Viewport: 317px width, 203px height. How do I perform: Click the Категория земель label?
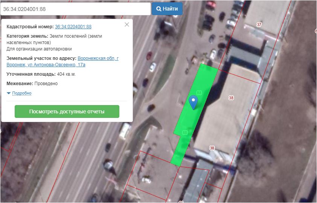click(x=27, y=36)
